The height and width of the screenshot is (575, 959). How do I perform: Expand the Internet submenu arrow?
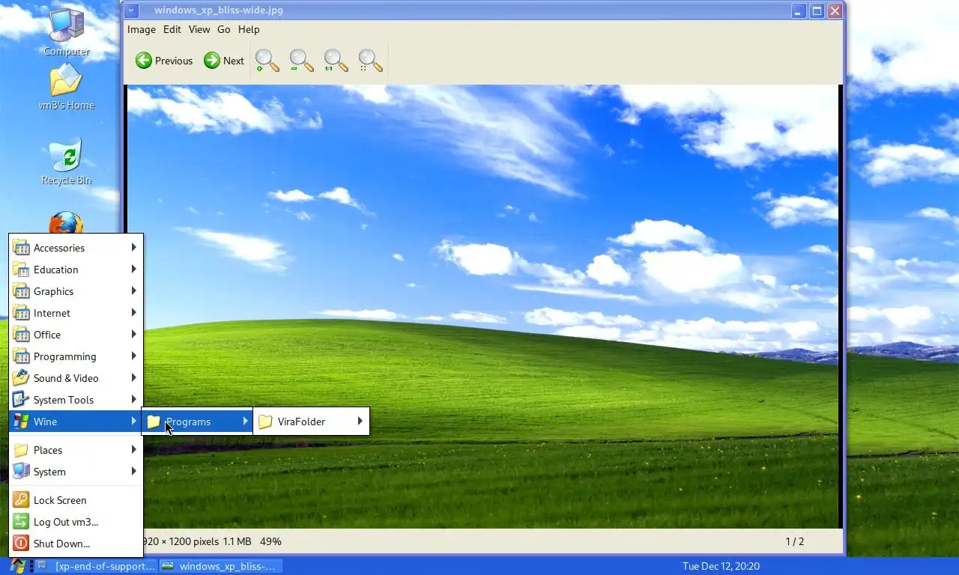(134, 312)
